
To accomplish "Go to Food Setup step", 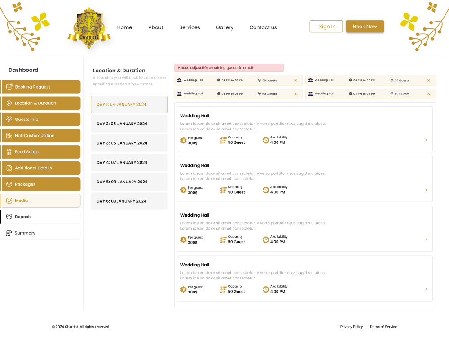I will pyautogui.click(x=40, y=152).
